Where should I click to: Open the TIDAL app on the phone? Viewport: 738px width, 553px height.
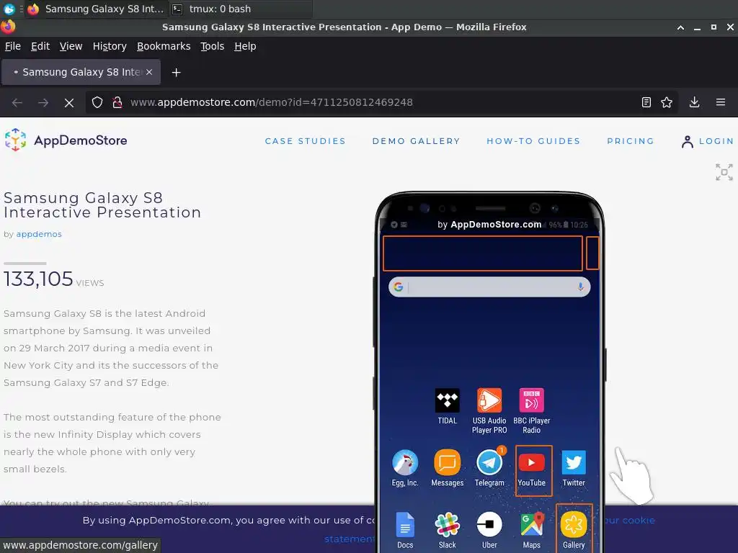click(x=447, y=400)
